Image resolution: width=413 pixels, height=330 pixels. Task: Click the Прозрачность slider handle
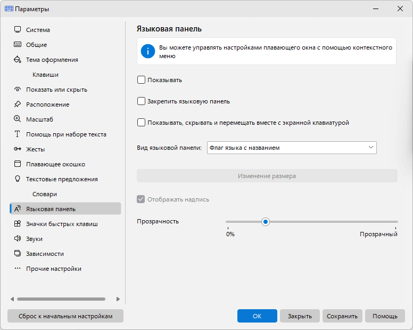coord(266,222)
